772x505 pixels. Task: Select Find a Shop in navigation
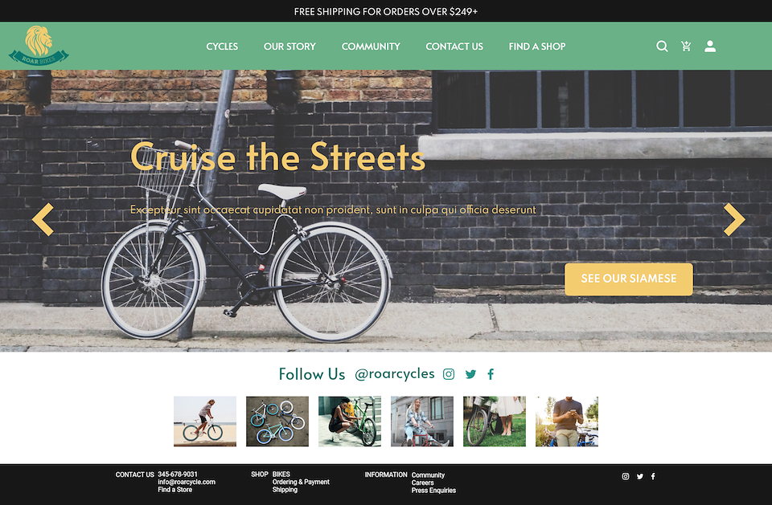(x=537, y=47)
